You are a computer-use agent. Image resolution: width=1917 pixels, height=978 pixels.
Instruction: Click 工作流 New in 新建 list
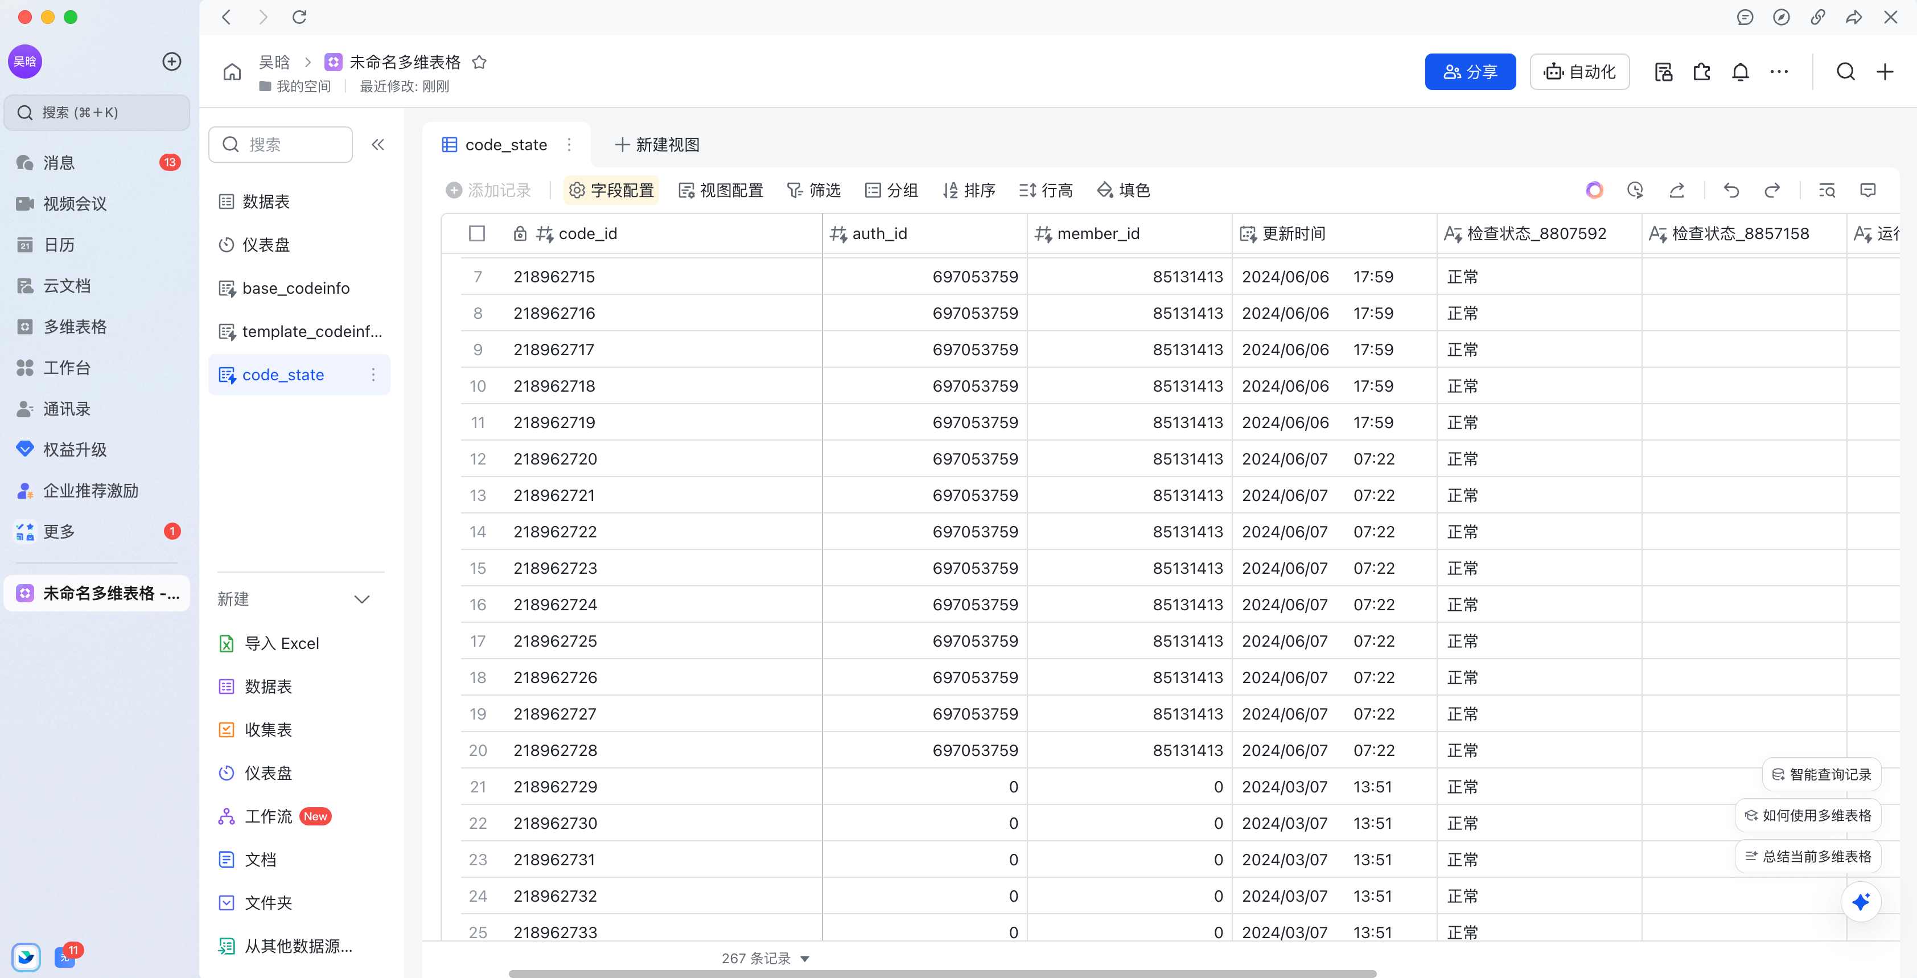pyautogui.click(x=299, y=816)
